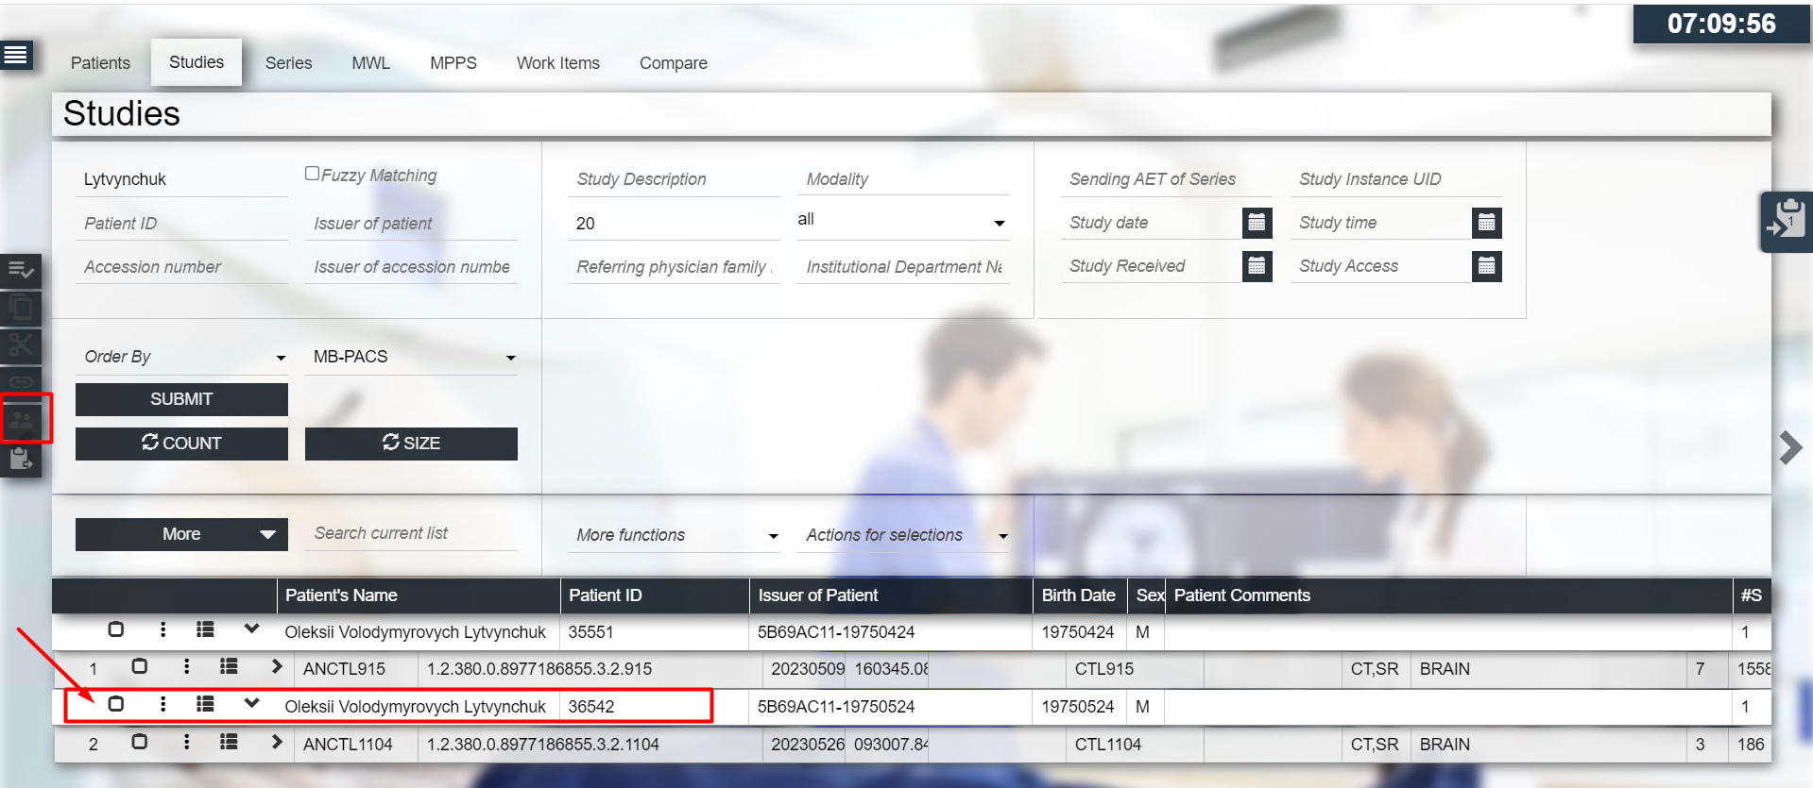Expand series of study ANCTL915
This screenshot has width=1813, height=788.
(276, 667)
